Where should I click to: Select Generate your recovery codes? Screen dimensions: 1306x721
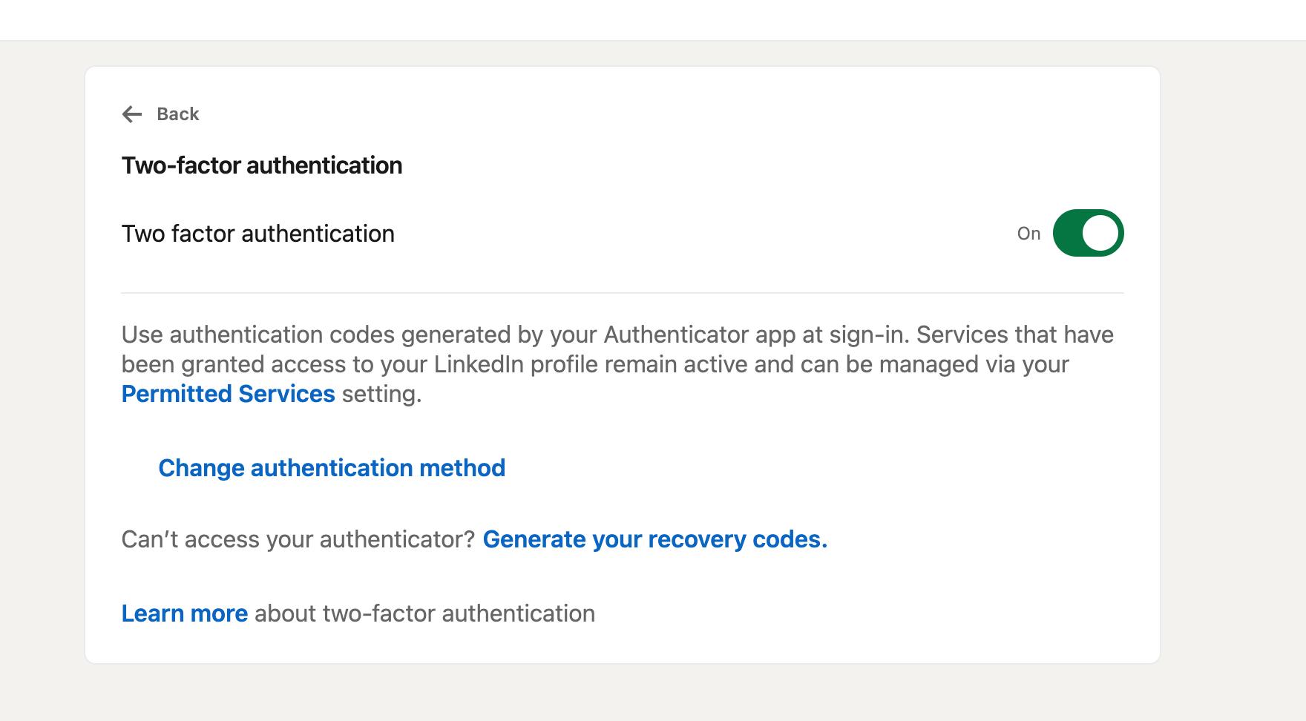pyautogui.click(x=655, y=540)
